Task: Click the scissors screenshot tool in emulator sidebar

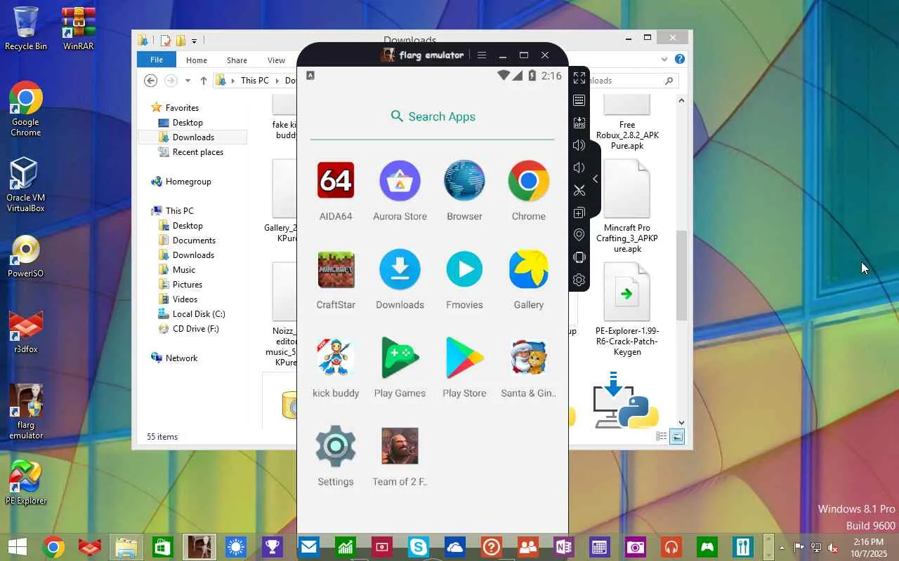Action: coord(579,190)
